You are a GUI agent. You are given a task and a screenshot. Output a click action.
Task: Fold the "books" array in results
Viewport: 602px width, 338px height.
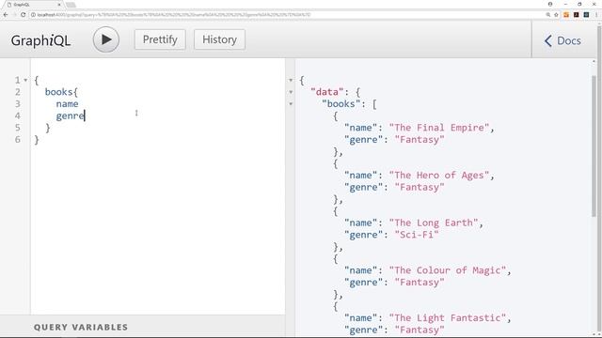[291, 104]
